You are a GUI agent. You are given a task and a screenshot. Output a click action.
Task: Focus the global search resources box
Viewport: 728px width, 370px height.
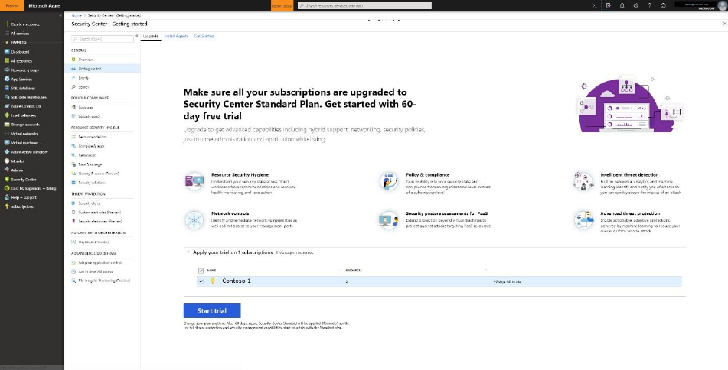tap(364, 5)
